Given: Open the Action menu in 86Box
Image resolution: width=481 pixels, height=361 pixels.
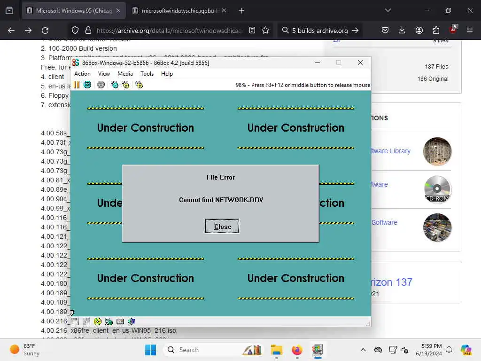Looking at the screenshot, I should (x=82, y=74).
